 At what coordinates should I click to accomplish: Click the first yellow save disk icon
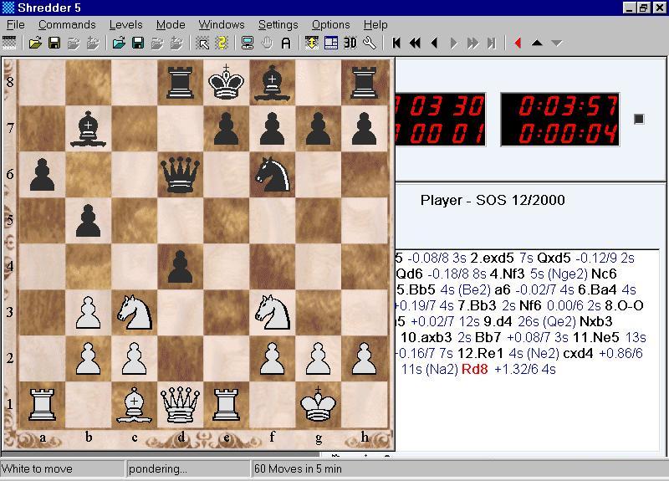click(54, 43)
